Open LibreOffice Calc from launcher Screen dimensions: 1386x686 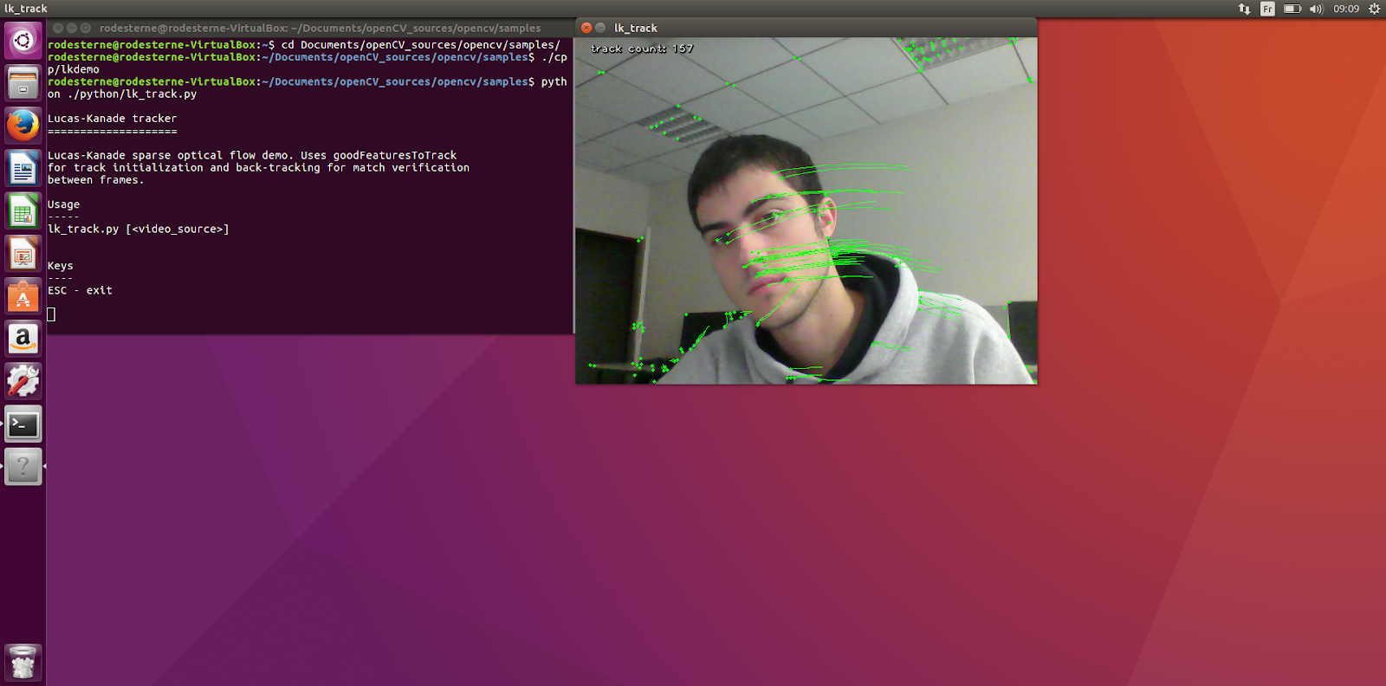click(x=23, y=210)
